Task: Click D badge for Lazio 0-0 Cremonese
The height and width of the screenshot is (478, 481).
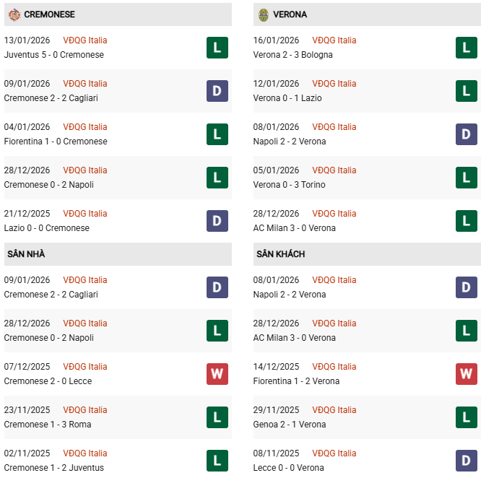Action: pos(217,221)
